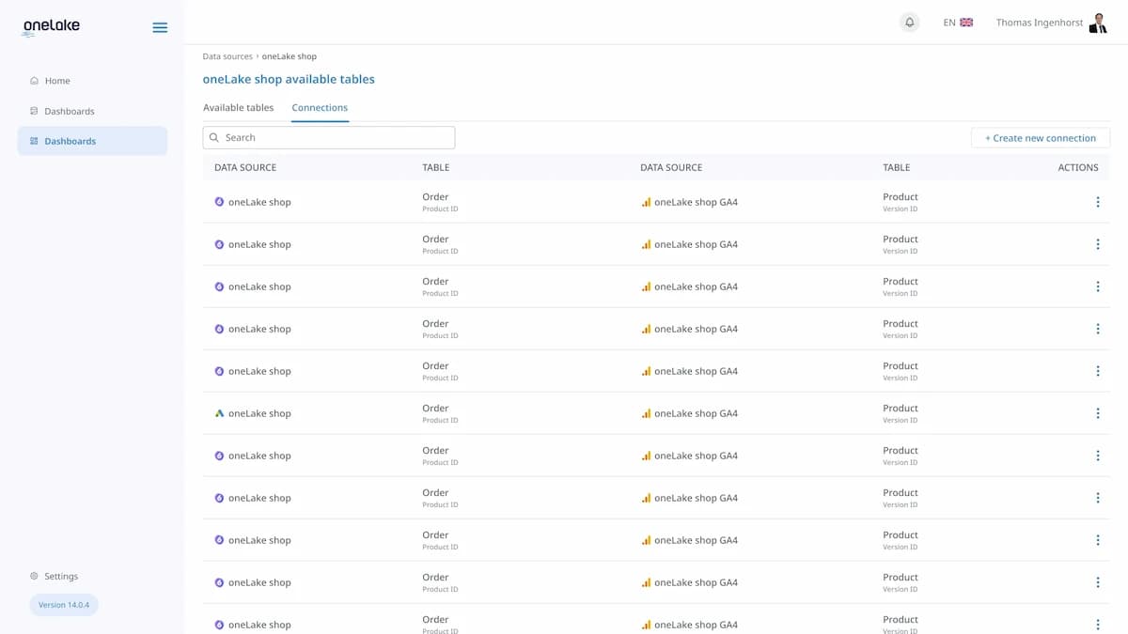
Task: Open three-dot actions menu on second row
Action: pos(1097,244)
